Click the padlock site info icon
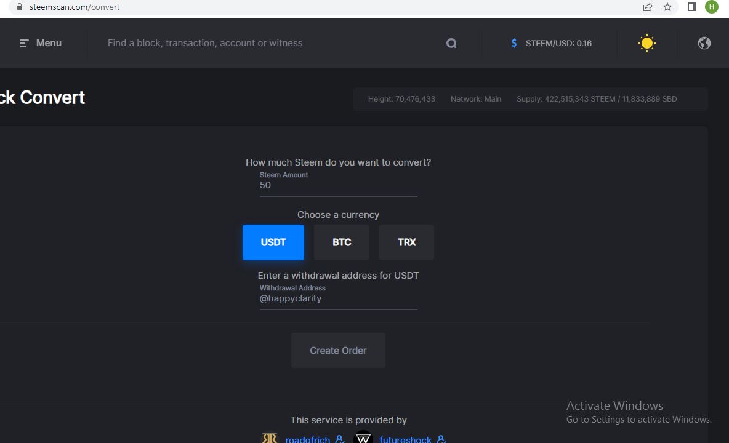 [x=20, y=7]
